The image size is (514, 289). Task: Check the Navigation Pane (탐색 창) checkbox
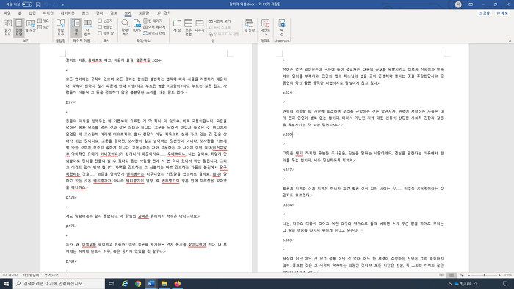(x=106, y=33)
